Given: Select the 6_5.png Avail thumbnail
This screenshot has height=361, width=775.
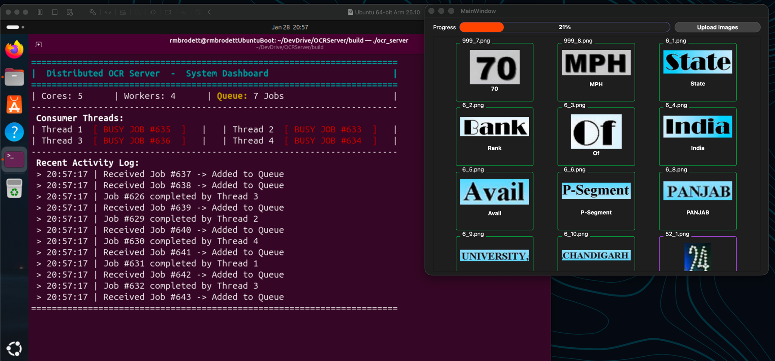Looking at the screenshot, I should [494, 192].
